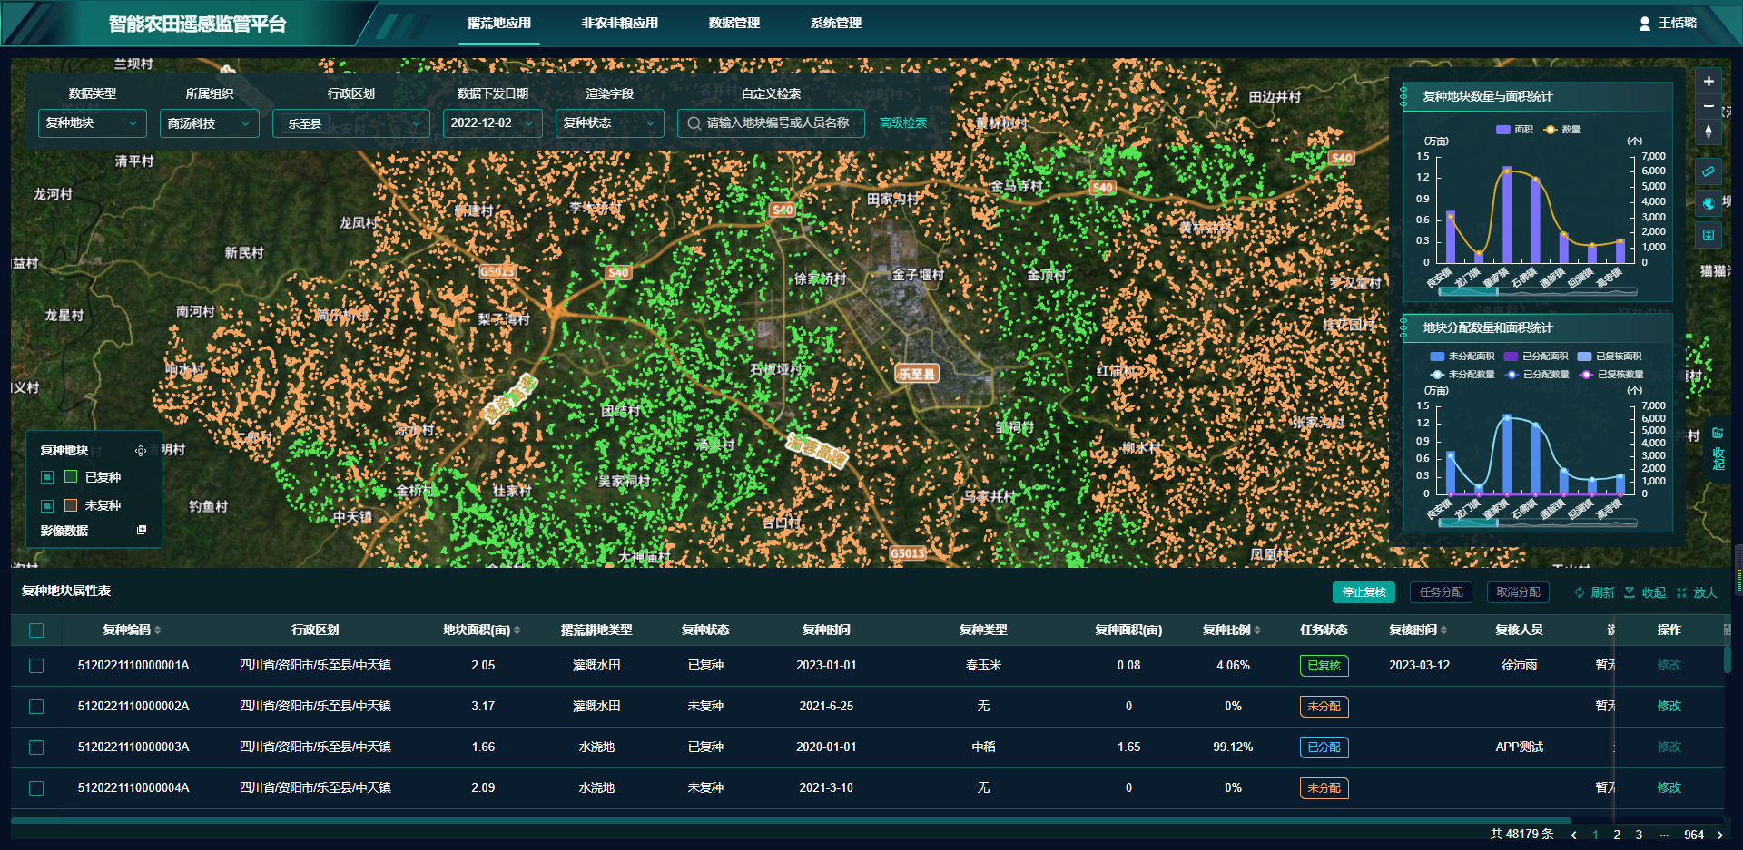Click the 停止复核 button
Viewport: 1743px width, 850px height.
[1364, 592]
